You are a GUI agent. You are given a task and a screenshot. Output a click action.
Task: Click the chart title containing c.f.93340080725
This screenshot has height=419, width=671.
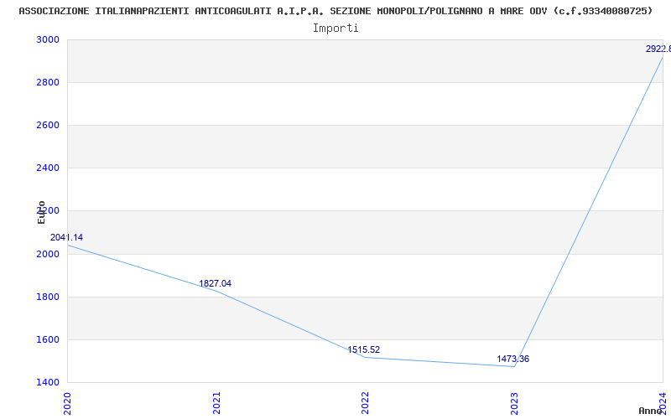pyautogui.click(x=335, y=11)
